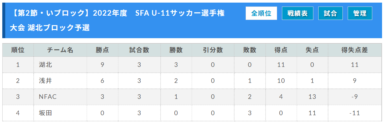Viewport: 385px width, 124px height.
Task: Click the tournament title heading text
Action: click(117, 20)
